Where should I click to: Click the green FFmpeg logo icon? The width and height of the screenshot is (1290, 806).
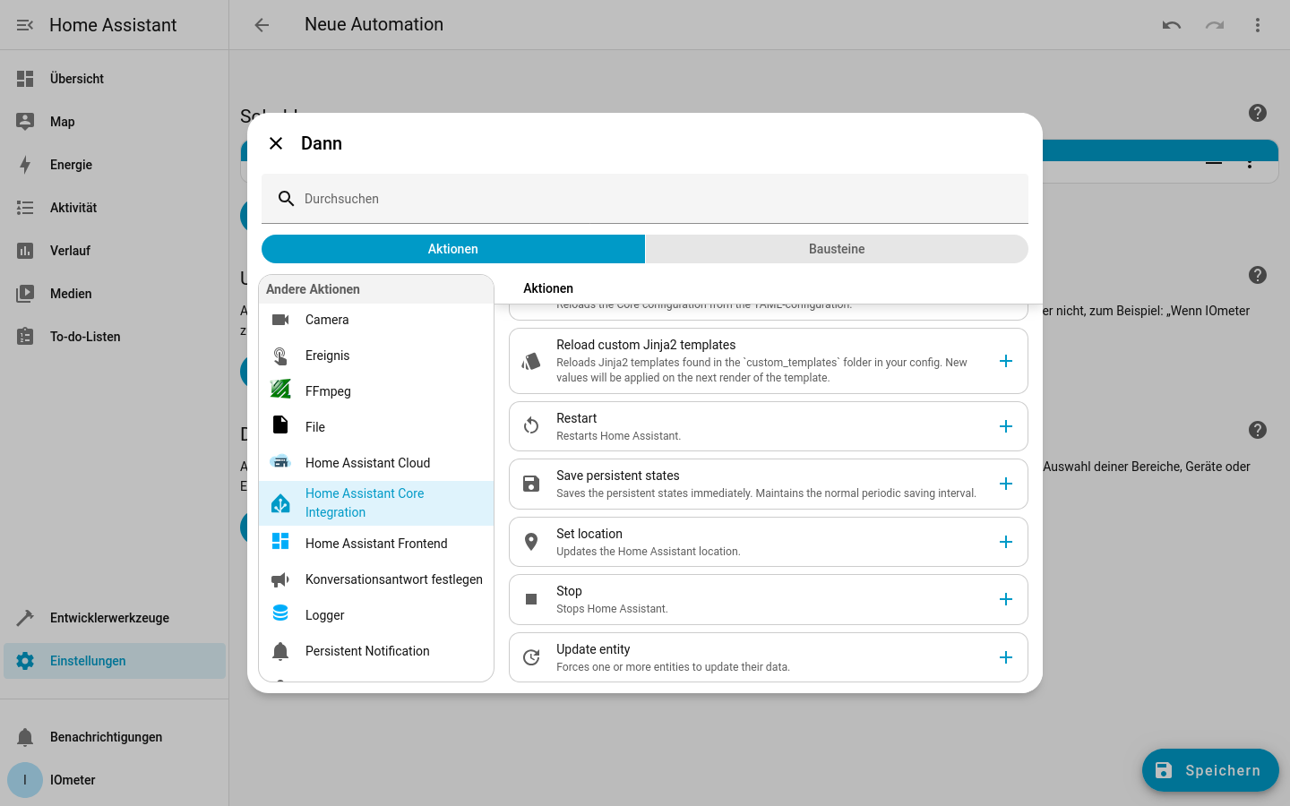pos(280,389)
